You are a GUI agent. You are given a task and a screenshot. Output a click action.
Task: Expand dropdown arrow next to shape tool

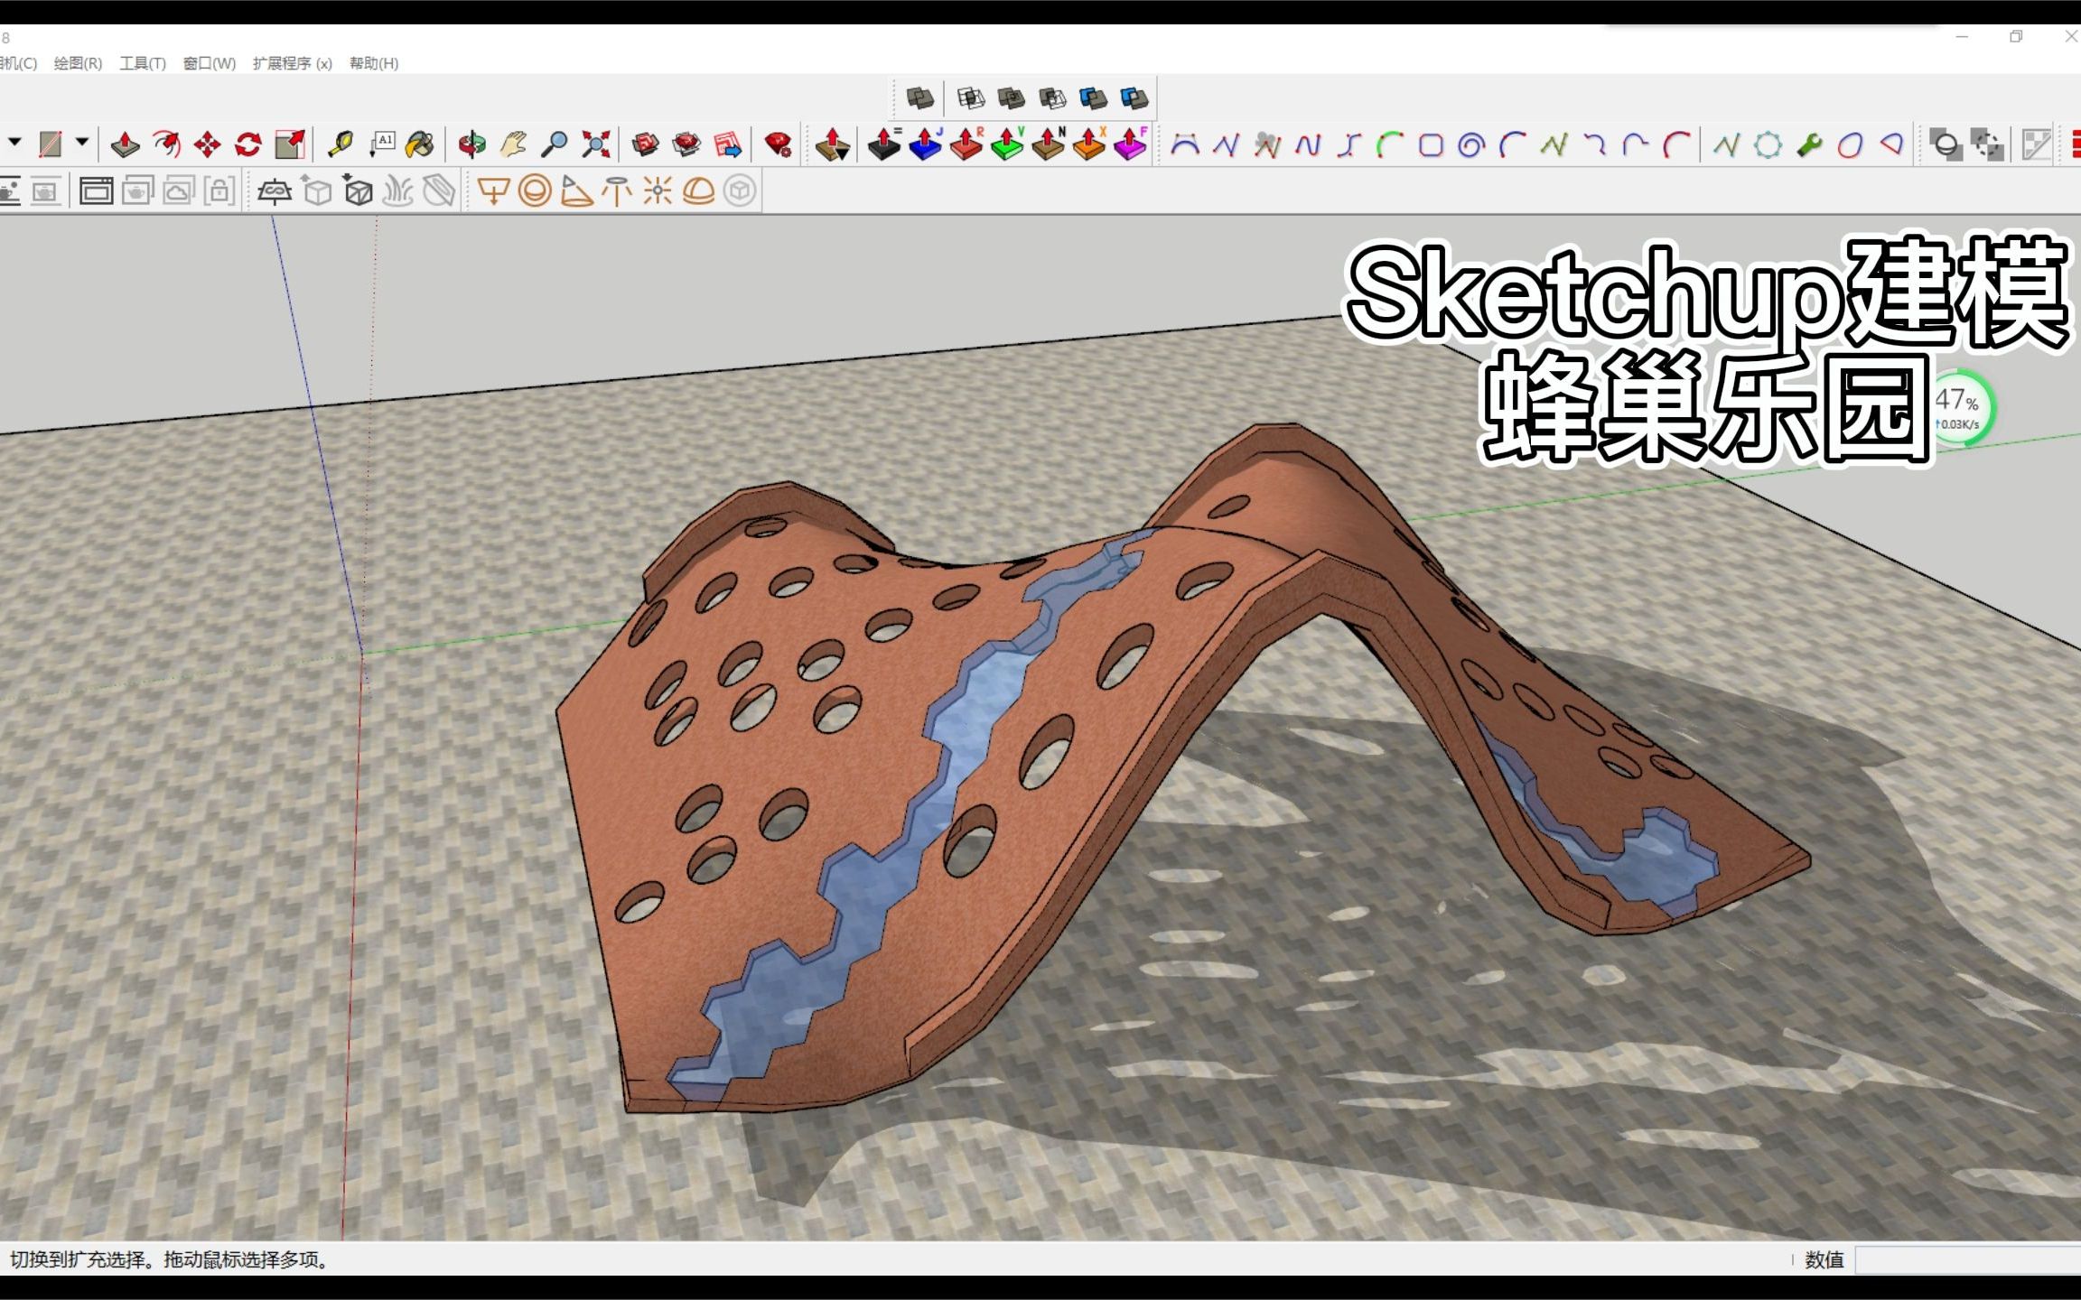click(82, 143)
